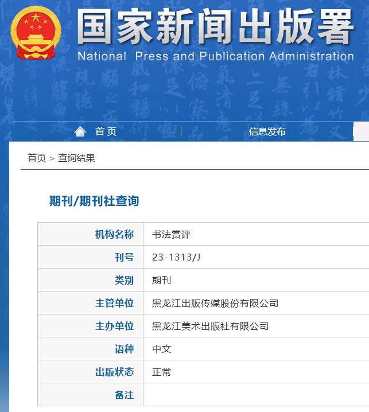Select the 语种 label cell
Screen dimensions: 369x412
[x=91, y=349]
